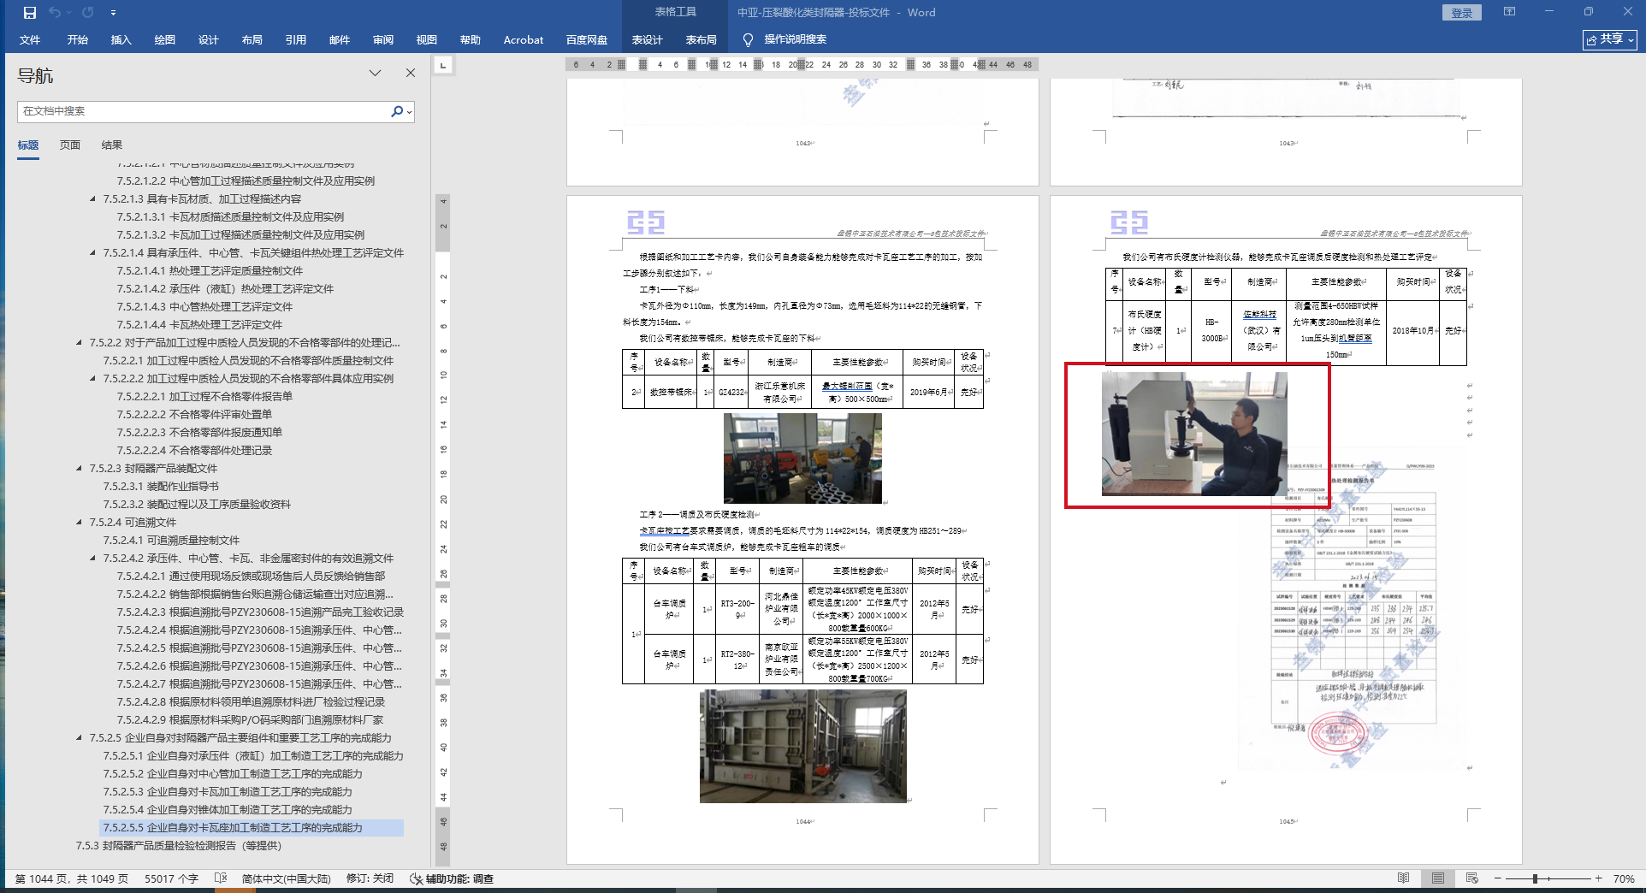Click the 共享 share button
This screenshot has width=1646, height=893.
point(1609,39)
